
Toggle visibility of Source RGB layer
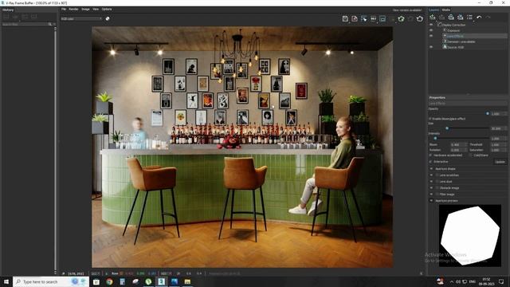click(431, 47)
